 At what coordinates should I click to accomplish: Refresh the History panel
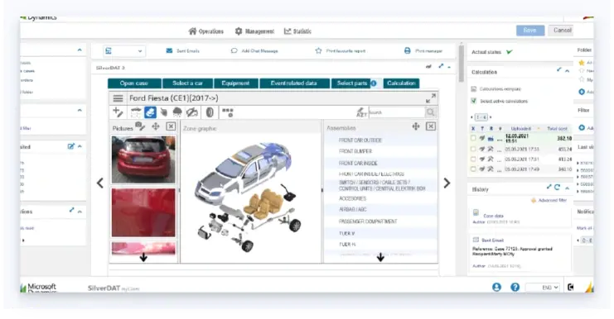557,188
